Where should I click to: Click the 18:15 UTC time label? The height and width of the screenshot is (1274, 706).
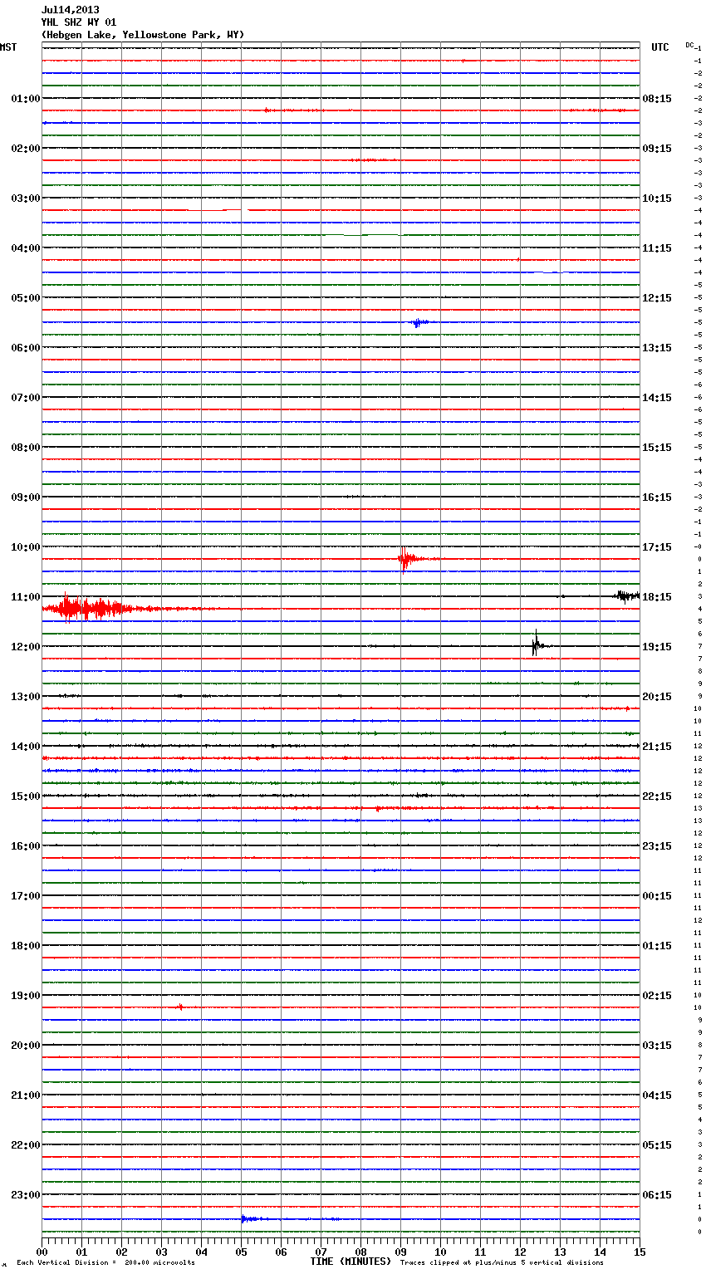(x=657, y=597)
